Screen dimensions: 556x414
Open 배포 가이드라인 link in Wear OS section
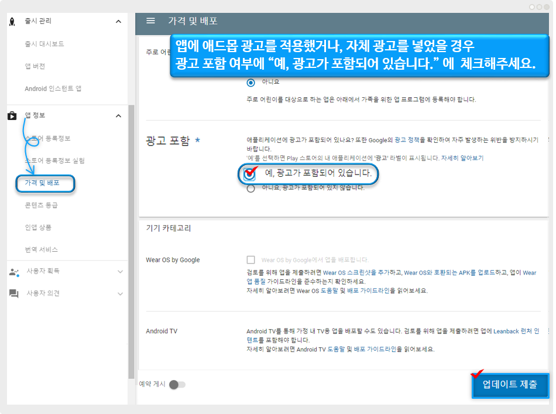(368, 291)
